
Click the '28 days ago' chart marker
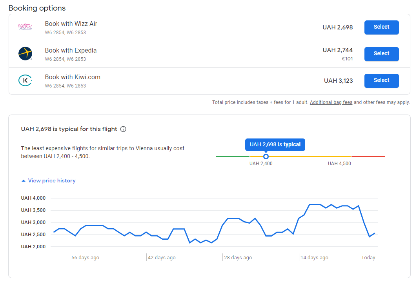(237, 258)
